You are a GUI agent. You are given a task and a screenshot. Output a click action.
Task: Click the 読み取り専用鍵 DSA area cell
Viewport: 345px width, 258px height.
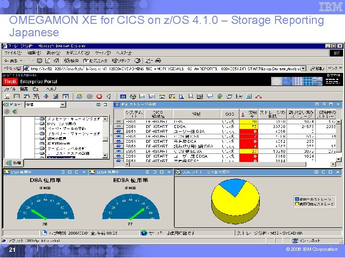196,146
